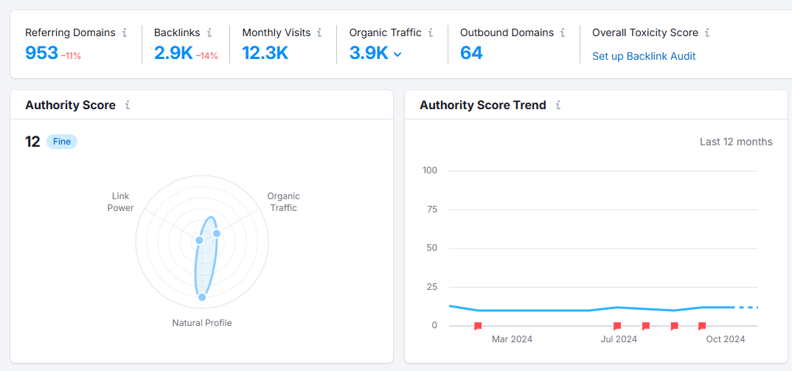The width and height of the screenshot is (792, 371).
Task: Click the -14% change on Backlinks
Action: 206,56
